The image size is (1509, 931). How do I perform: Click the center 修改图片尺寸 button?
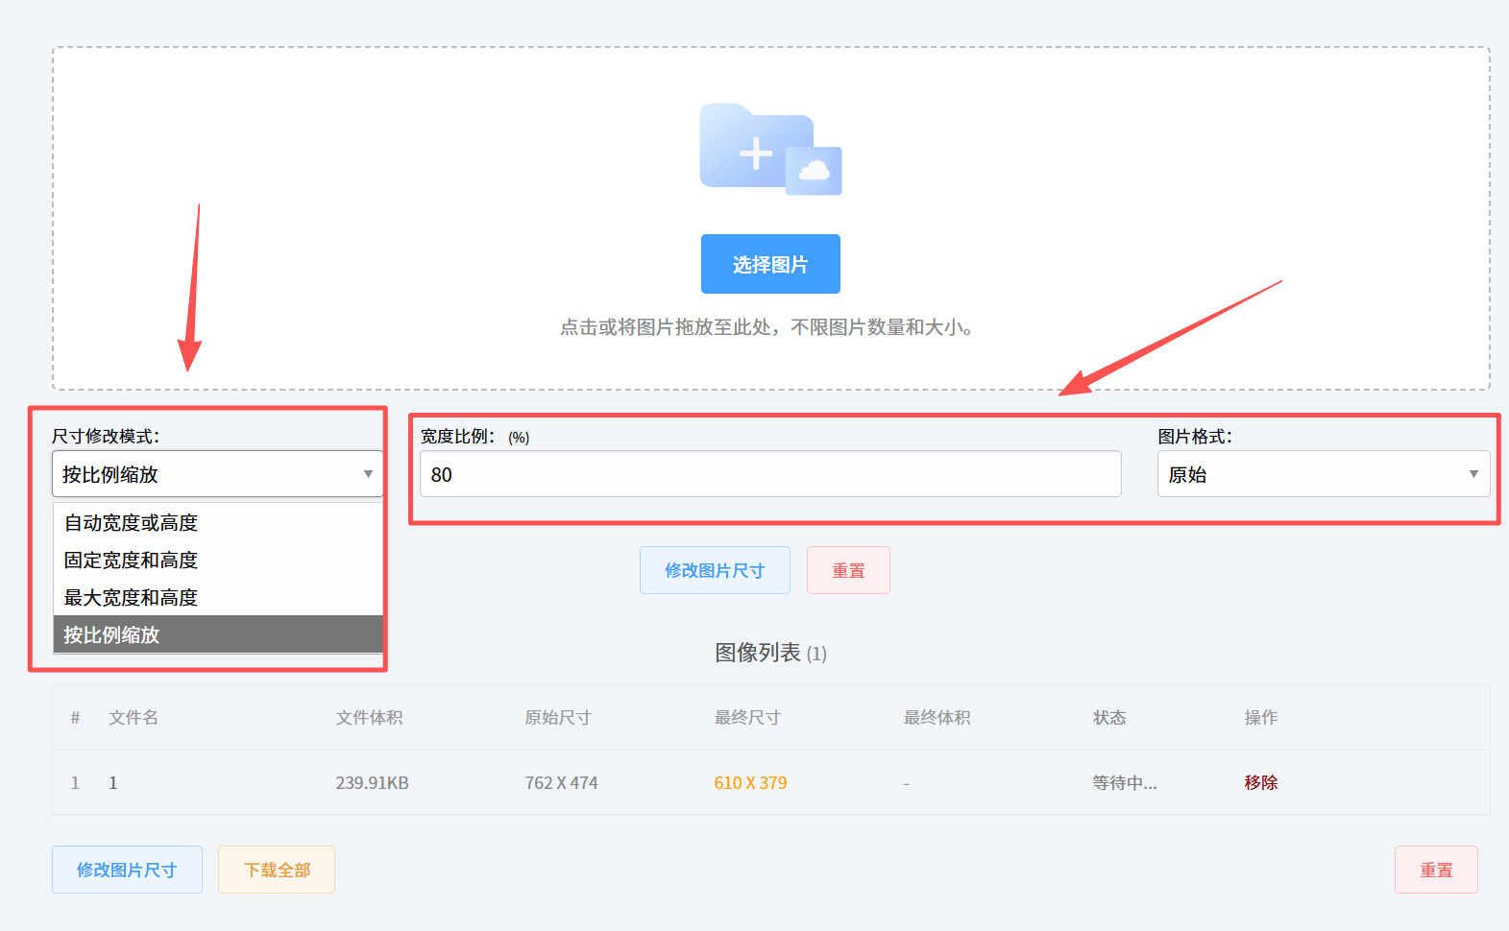coord(715,570)
